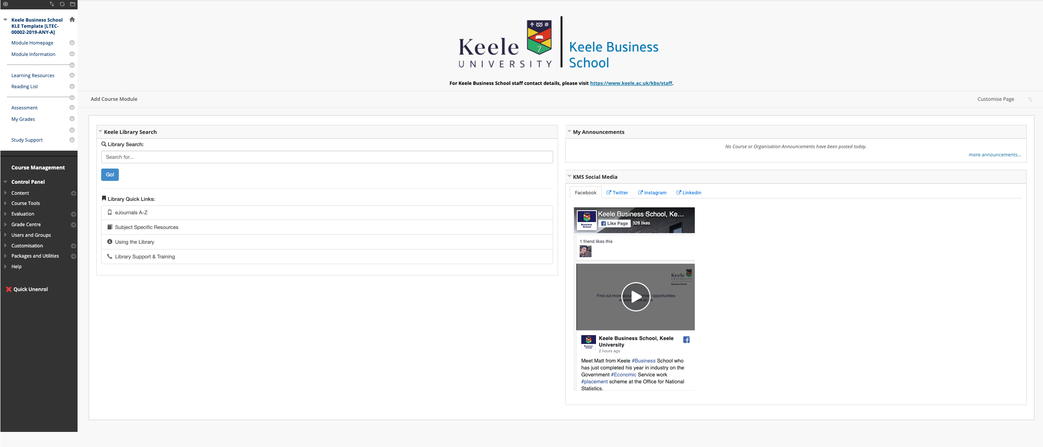Collapse the My Announcements panel
The height and width of the screenshot is (447, 1043).
click(569, 131)
